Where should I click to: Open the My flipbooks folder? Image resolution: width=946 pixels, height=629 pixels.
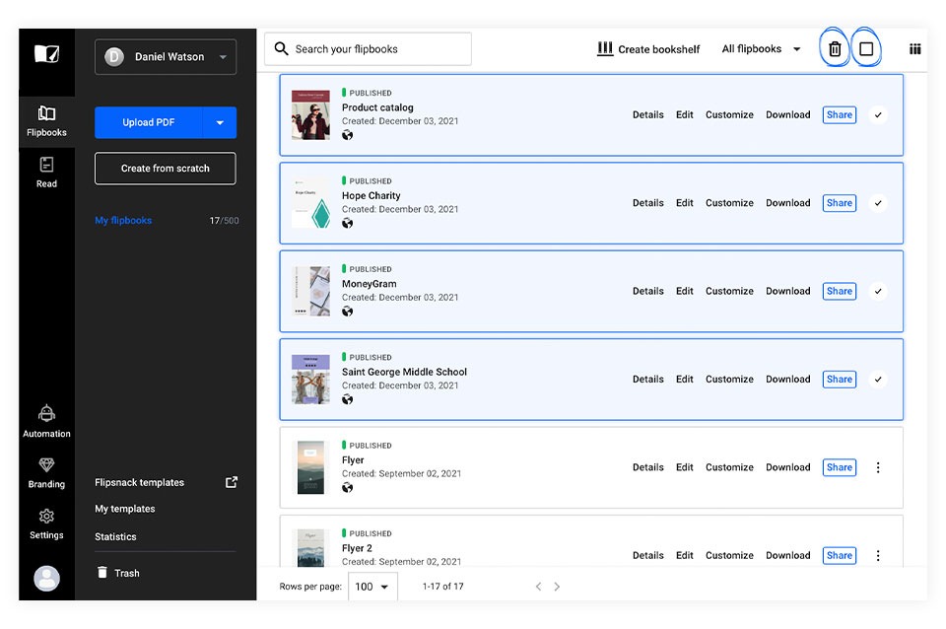[x=123, y=220]
